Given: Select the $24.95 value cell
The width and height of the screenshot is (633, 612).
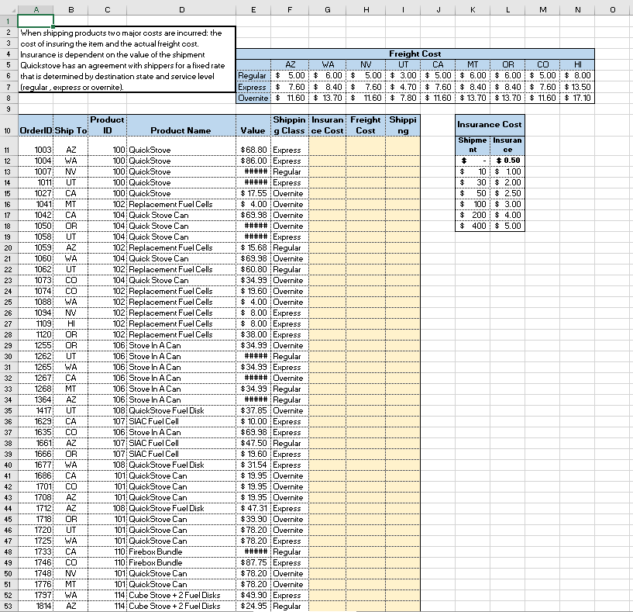Looking at the screenshot, I should pyautogui.click(x=253, y=606).
